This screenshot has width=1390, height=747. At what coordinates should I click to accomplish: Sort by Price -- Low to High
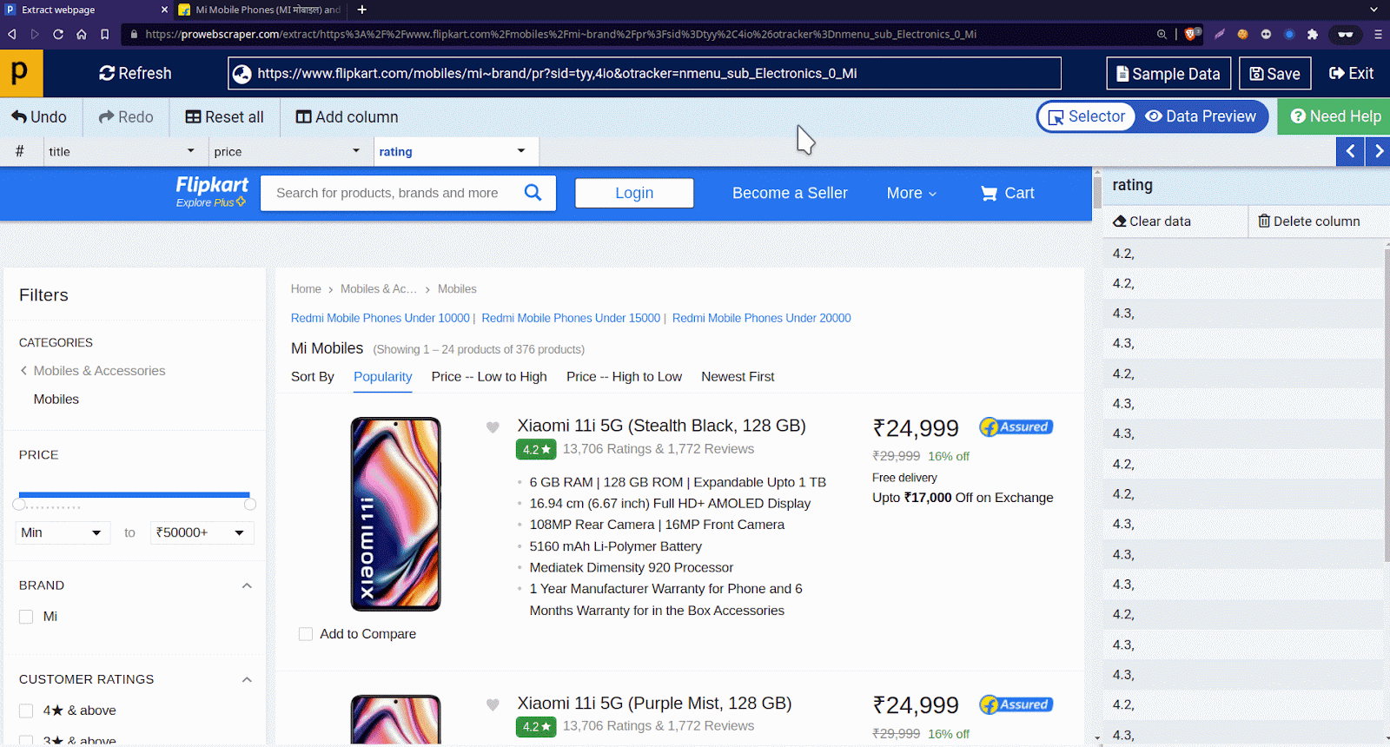pyautogui.click(x=489, y=377)
